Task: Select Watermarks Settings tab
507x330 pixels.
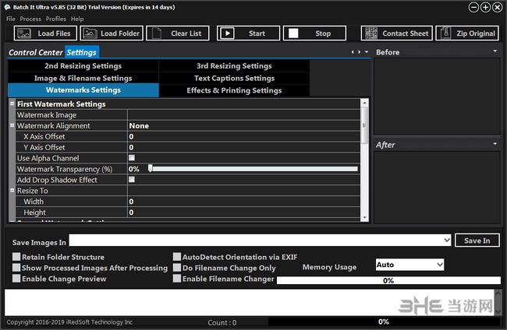Action: [x=83, y=90]
